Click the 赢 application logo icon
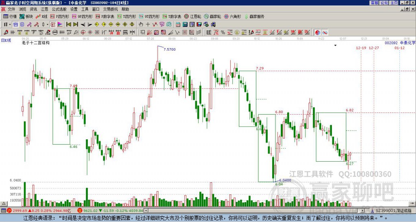Viewport: 416px width, 222px height. (3, 9)
